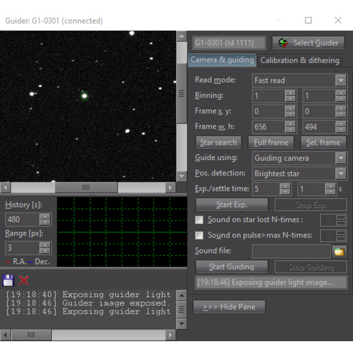Viewport: 353px width, 353px height.
Task: Toggle Sound on pulse>max N-times checkbox
Action: click(x=199, y=235)
